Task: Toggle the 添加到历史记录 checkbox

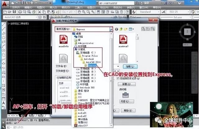Action: [x=118, y=78]
